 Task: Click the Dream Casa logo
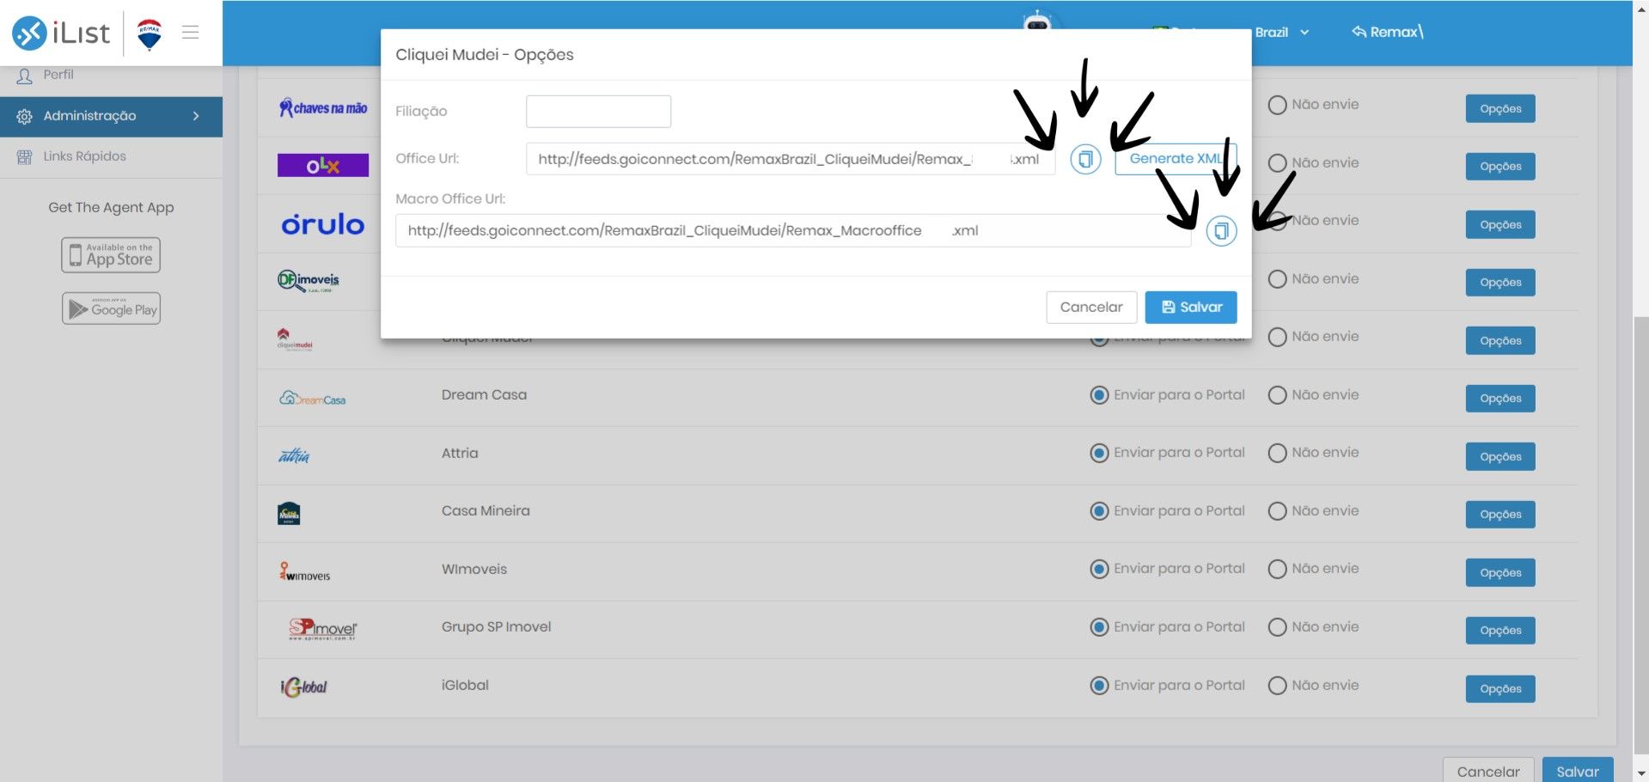[x=312, y=398]
